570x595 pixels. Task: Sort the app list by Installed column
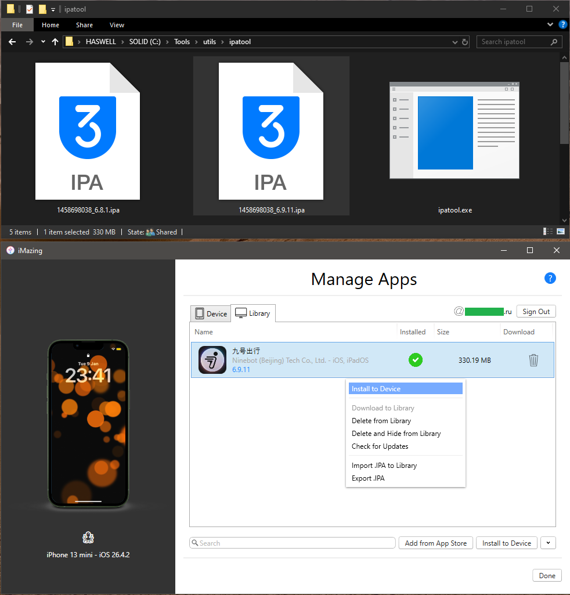413,332
